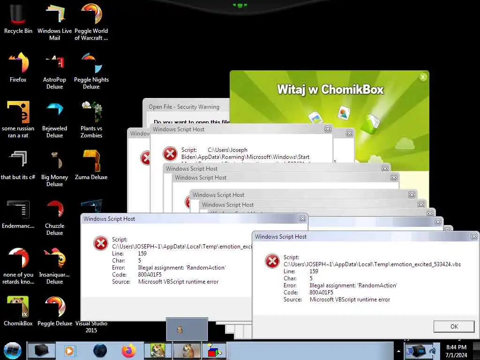Select the 'some russian ran a rat' icon
The height and width of the screenshot is (360, 480).
click(x=18, y=120)
